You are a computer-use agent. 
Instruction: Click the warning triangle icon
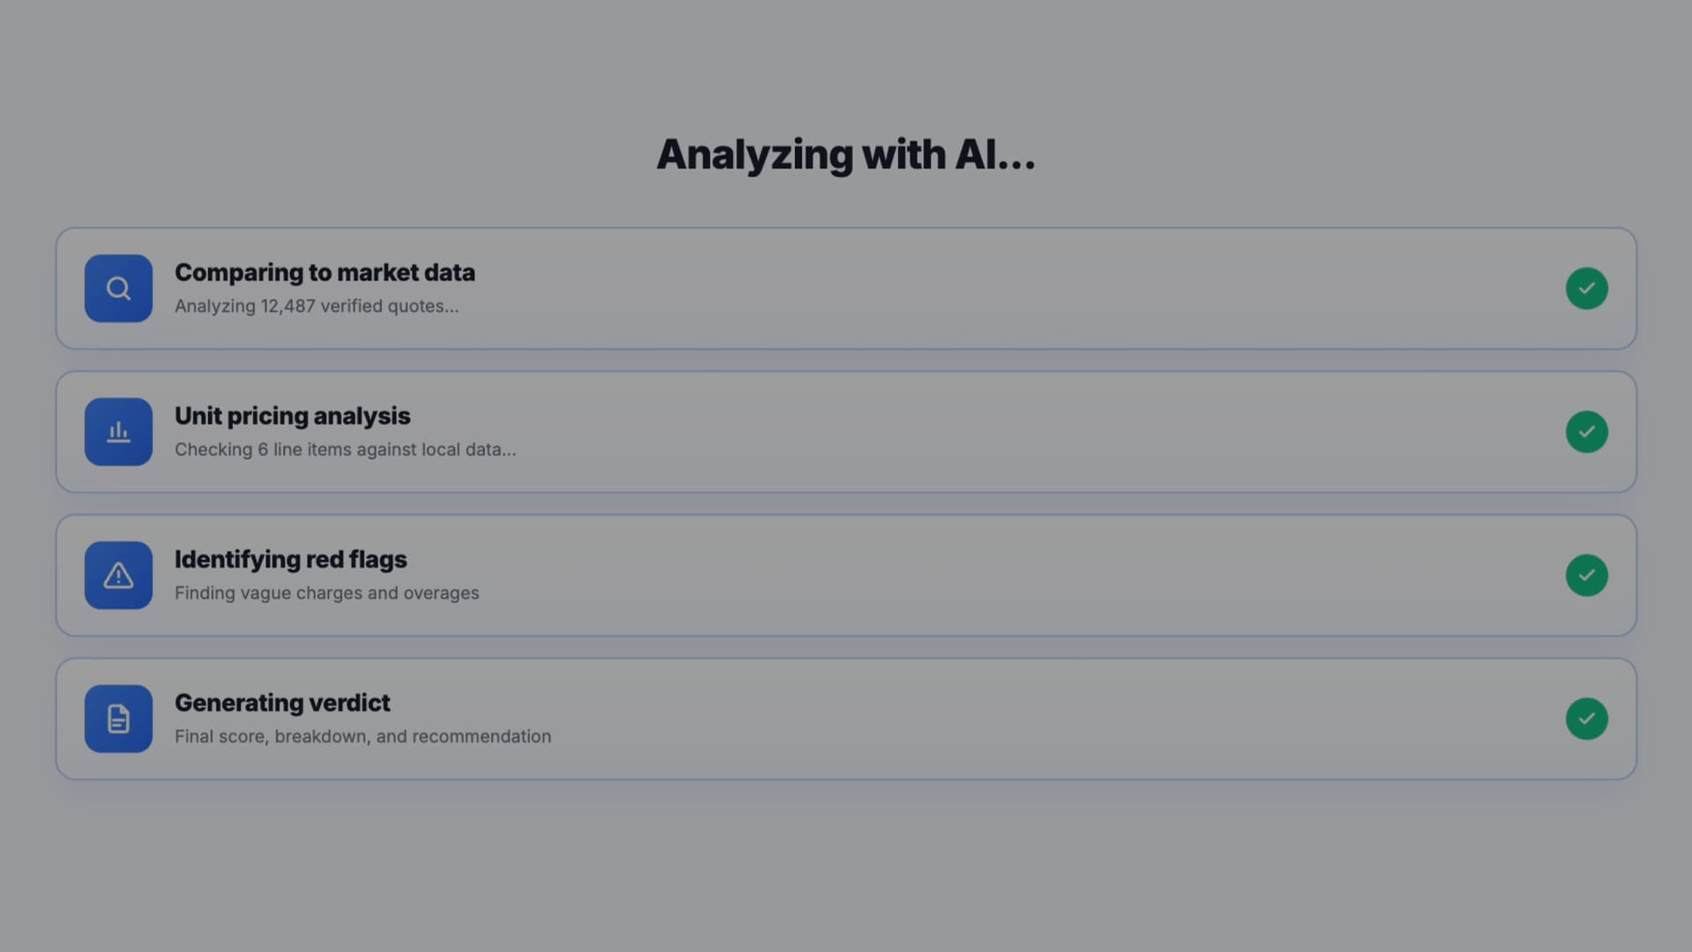pyautogui.click(x=118, y=576)
